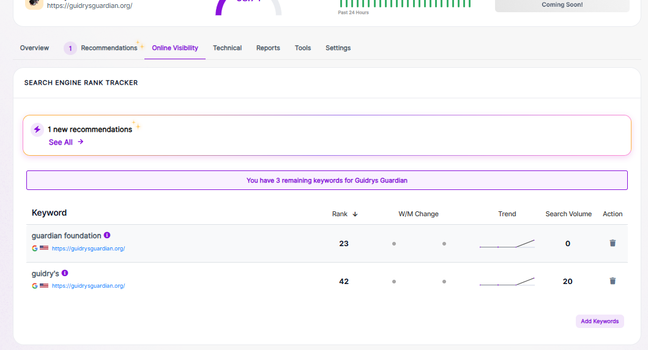648x350 pixels.
Task: Click rank value 42
Action: 344,282
